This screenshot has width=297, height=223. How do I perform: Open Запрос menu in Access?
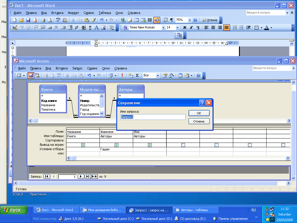click(77, 68)
